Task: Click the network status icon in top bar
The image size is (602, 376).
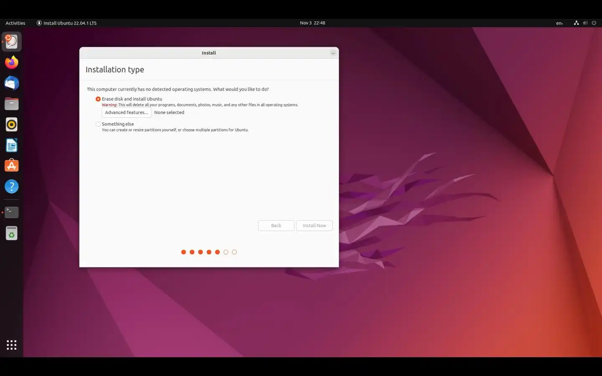Action: coord(576,23)
